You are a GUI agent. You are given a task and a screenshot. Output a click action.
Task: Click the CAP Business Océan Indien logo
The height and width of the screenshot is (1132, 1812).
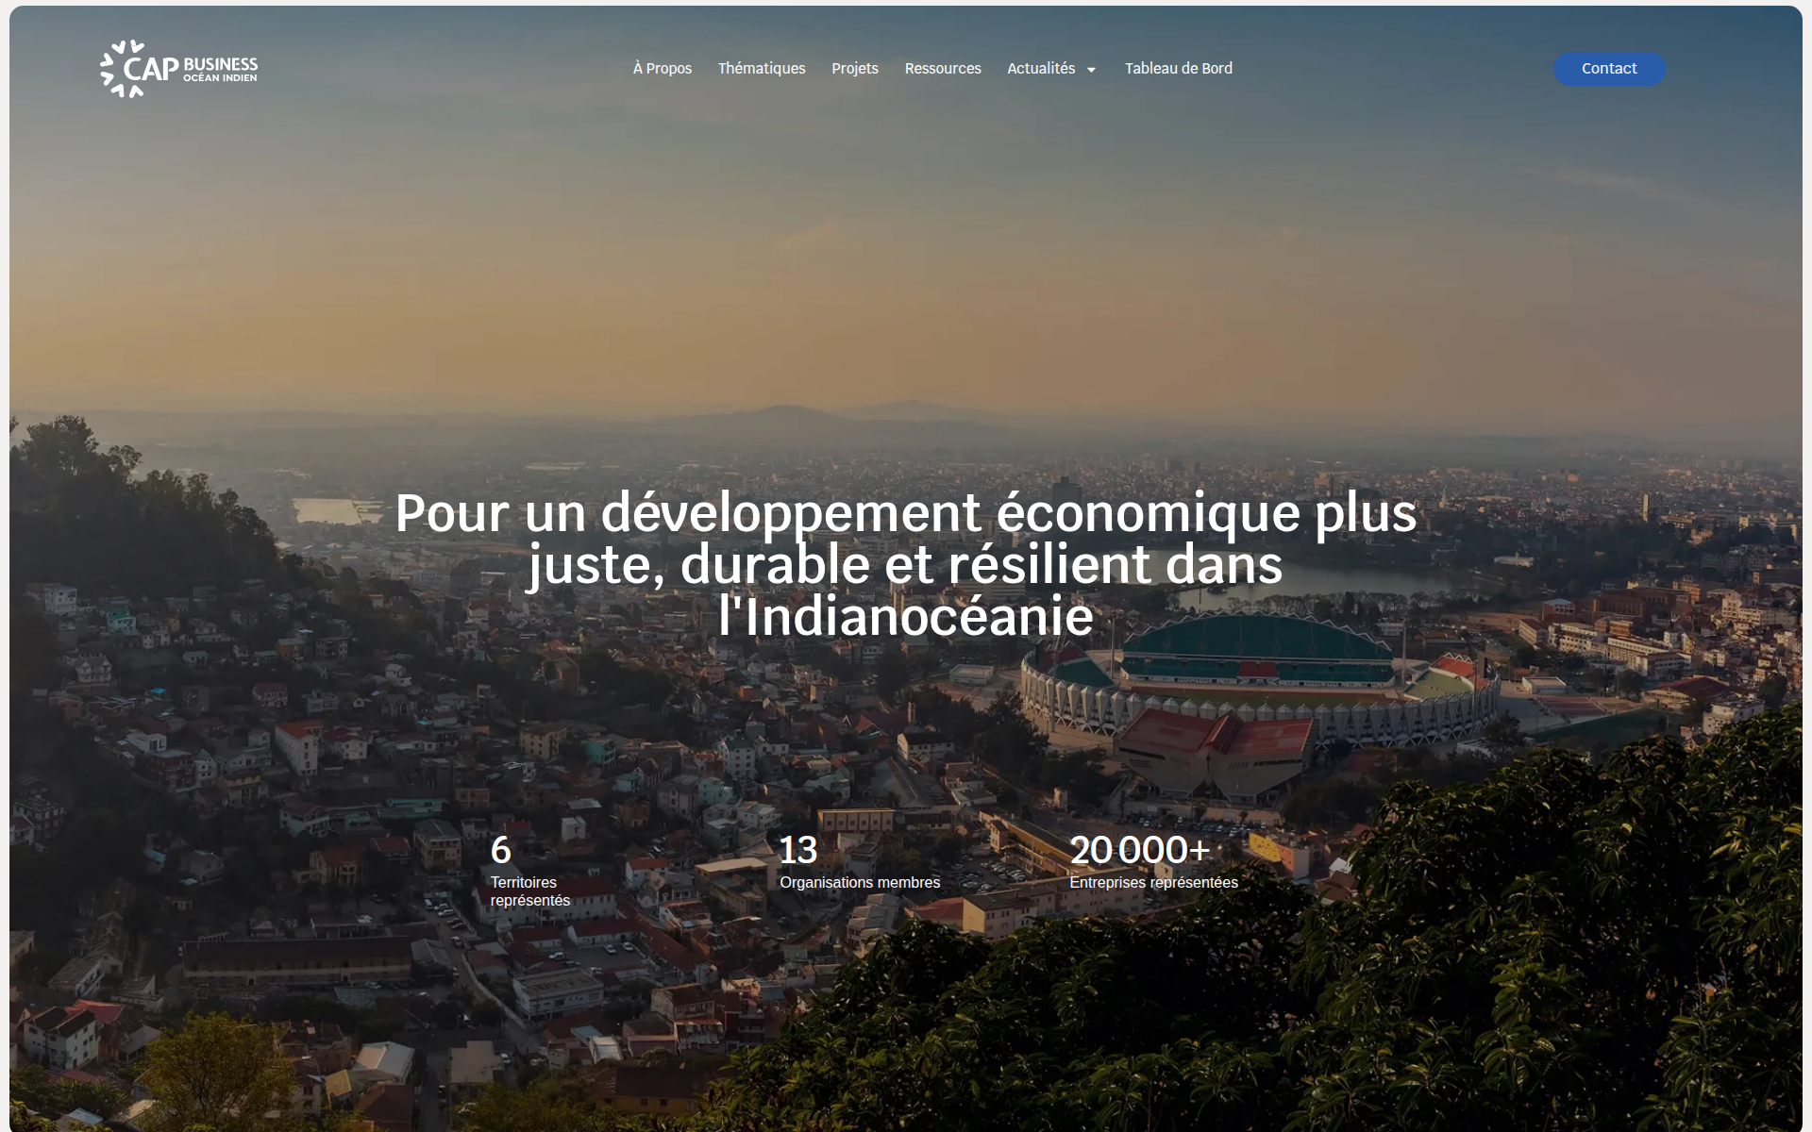click(x=178, y=69)
